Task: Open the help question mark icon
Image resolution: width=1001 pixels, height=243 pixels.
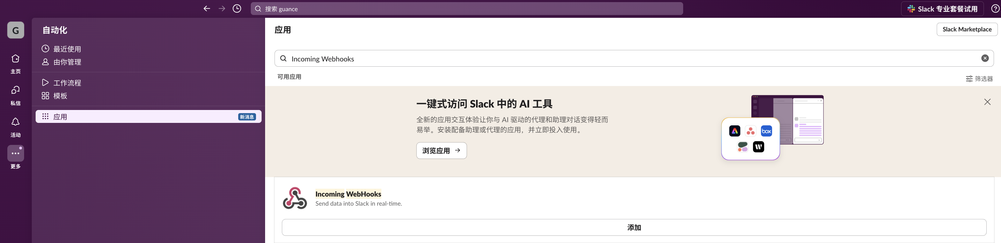Action: tap(995, 8)
